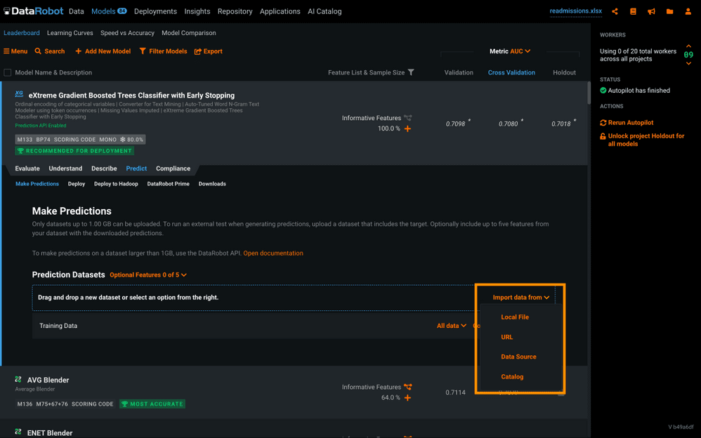Click the AVG Blender model icon
Image resolution: width=701 pixels, height=438 pixels.
coord(18,380)
